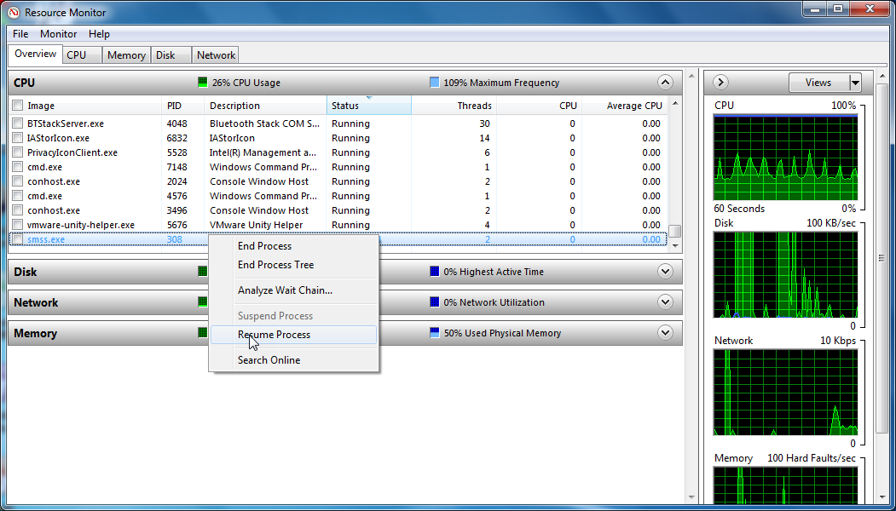Image resolution: width=896 pixels, height=511 pixels.
Task: Collapse the CPU section with its chevron
Action: point(665,83)
